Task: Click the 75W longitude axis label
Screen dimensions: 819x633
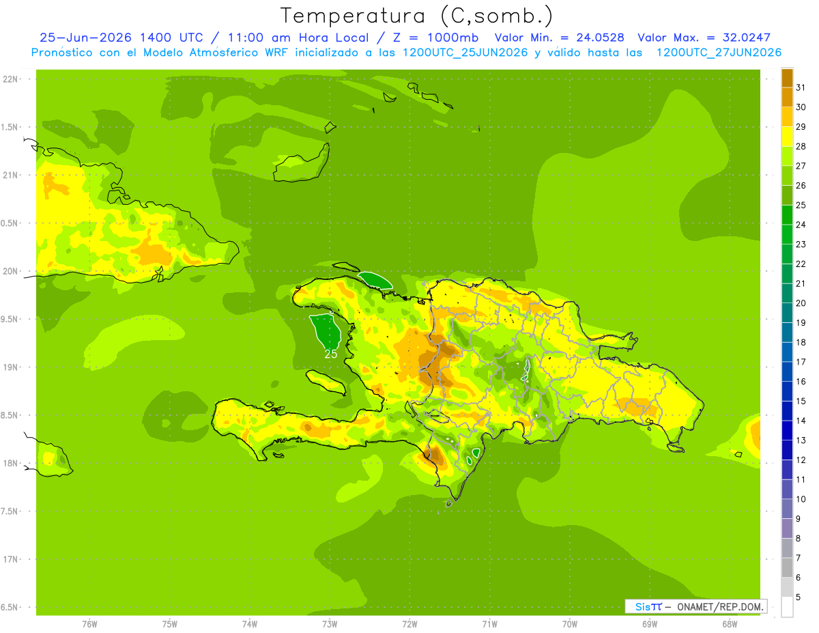Action: point(170,623)
